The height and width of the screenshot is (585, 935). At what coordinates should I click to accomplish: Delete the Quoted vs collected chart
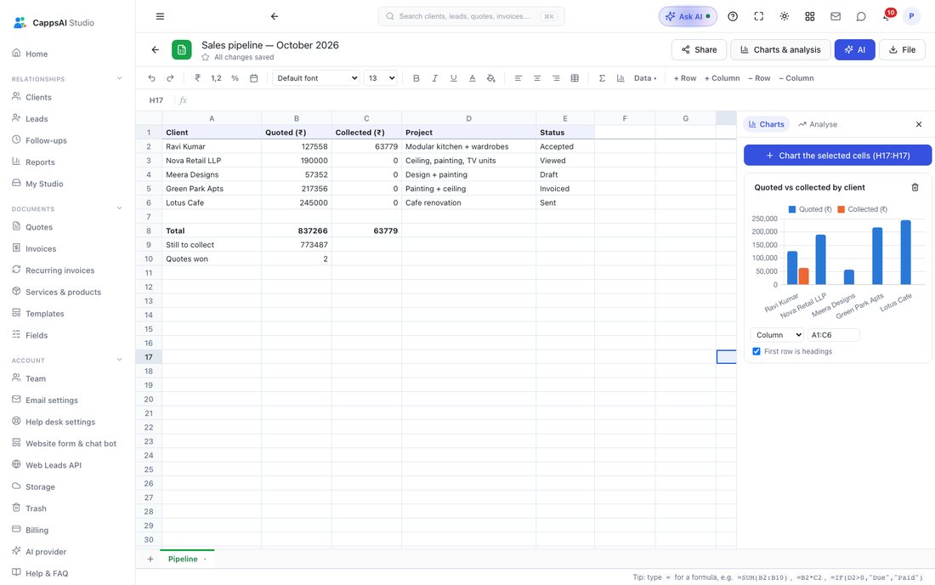point(915,187)
